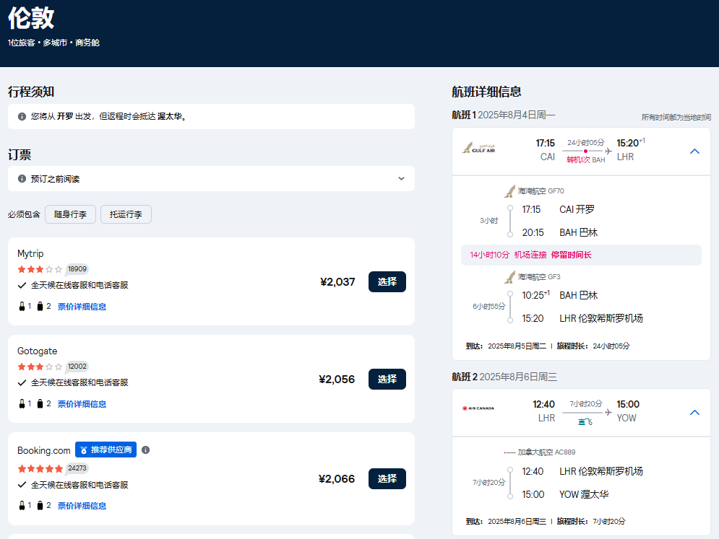Image resolution: width=719 pixels, height=539 pixels.
Task: Click the info icon next to 推荐供应商
Action: pyautogui.click(x=146, y=450)
